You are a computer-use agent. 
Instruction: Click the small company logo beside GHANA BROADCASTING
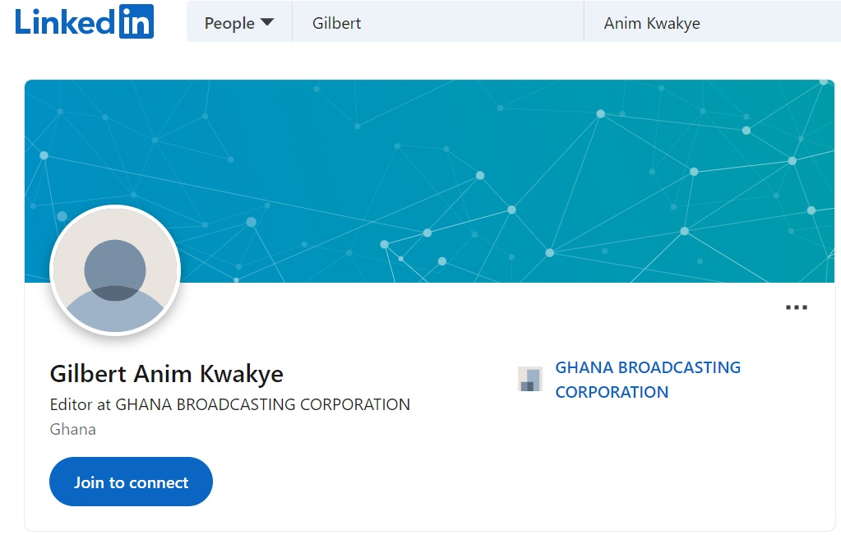(530, 379)
